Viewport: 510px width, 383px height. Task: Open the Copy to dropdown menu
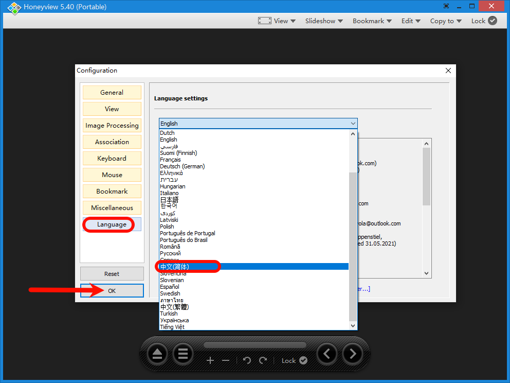click(446, 21)
